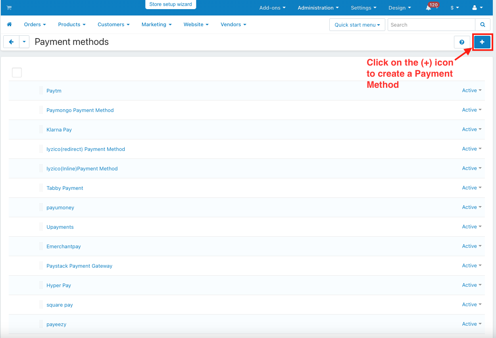Expand the currency dollar dropdown
The height and width of the screenshot is (338, 496).
click(454, 8)
